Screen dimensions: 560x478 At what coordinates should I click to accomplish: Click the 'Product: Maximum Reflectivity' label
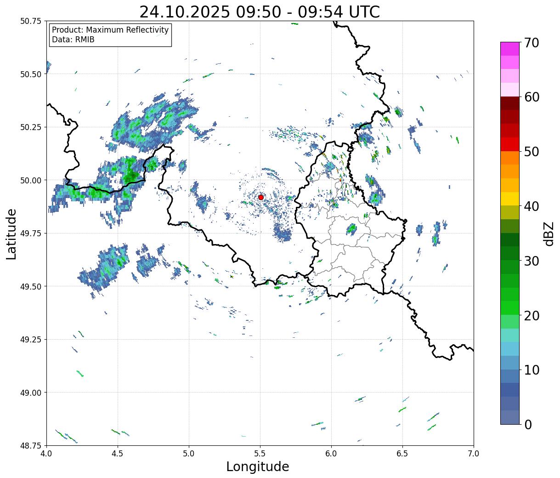110,30
